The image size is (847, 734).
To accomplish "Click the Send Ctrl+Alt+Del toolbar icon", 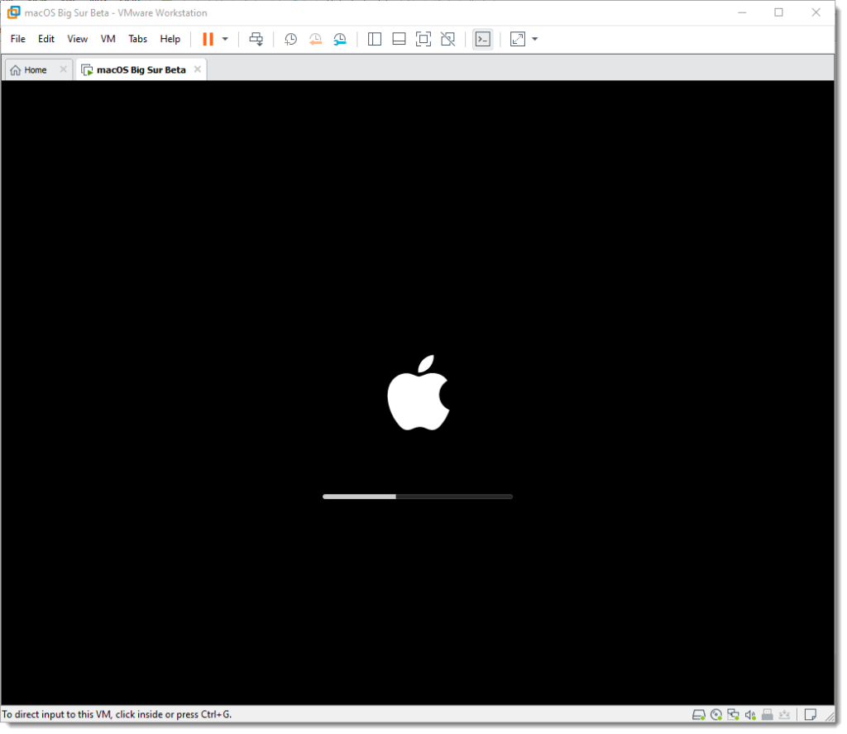I will coord(256,39).
